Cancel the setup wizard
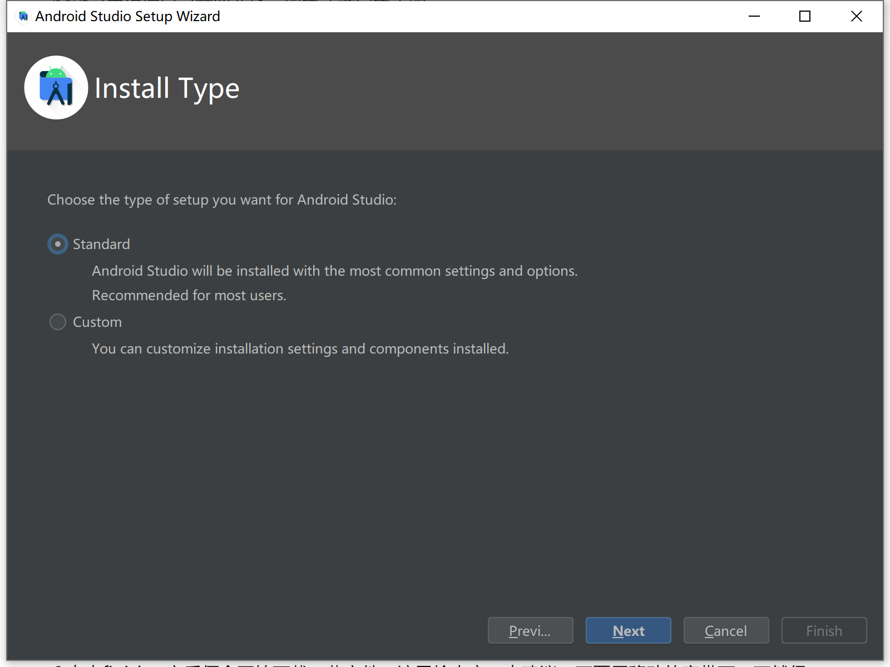 tap(726, 630)
